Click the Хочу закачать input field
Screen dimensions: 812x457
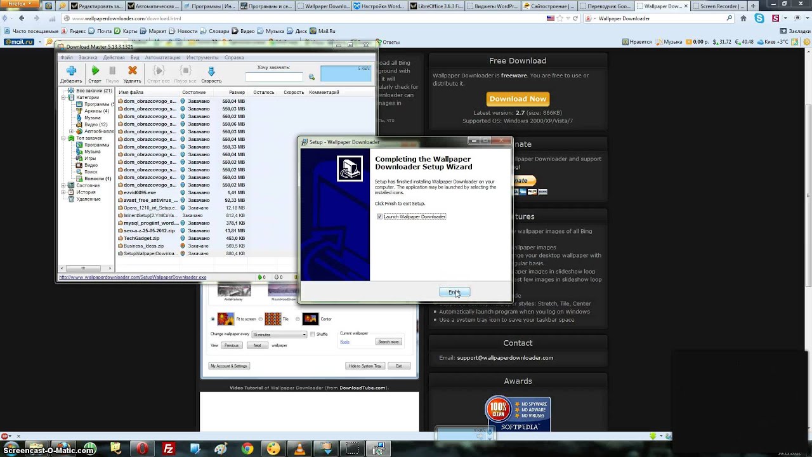click(x=274, y=77)
